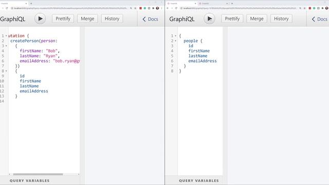Image resolution: width=329 pixels, height=185 pixels.
Task: Collapse mutation block fold arrow at line 1
Action: (x=6, y=36)
